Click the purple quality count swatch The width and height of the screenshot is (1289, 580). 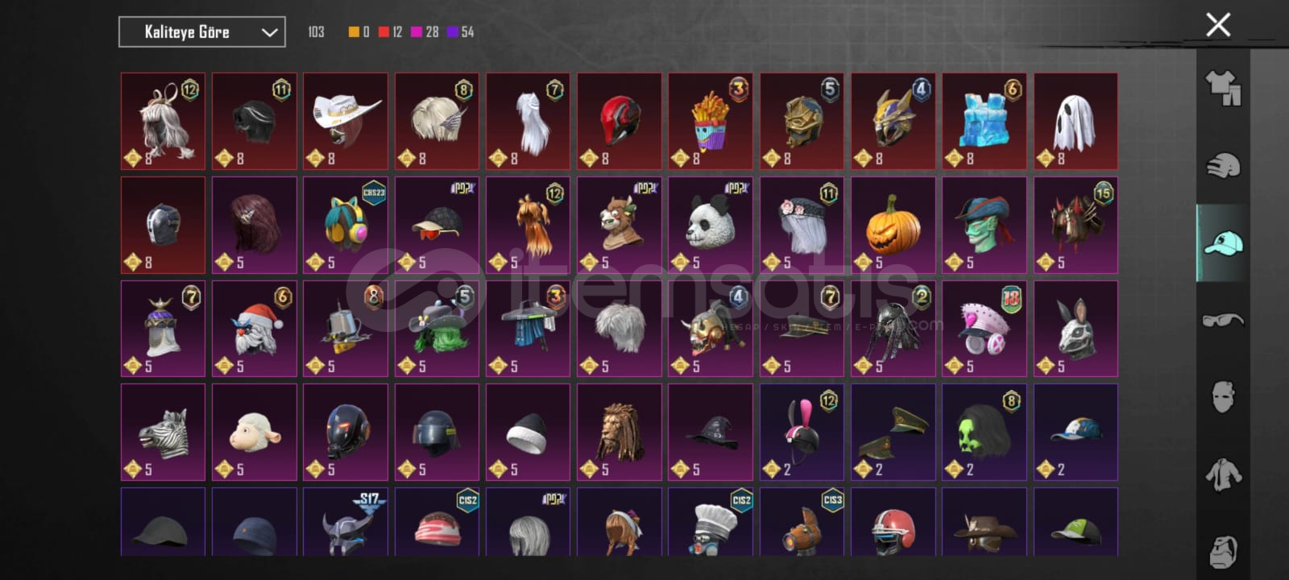pyautogui.click(x=453, y=32)
